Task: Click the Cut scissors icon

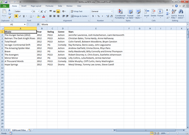Action: point(9,10)
